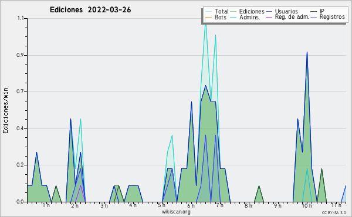
Task: Click the Ediciones/min axis title
Action: coord(5,110)
